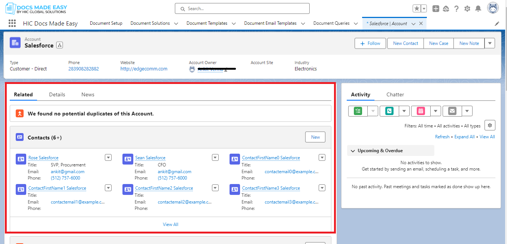Viewport: 507px width, 244px height.
Task: Click the Favorites star icon
Action: point(417,9)
